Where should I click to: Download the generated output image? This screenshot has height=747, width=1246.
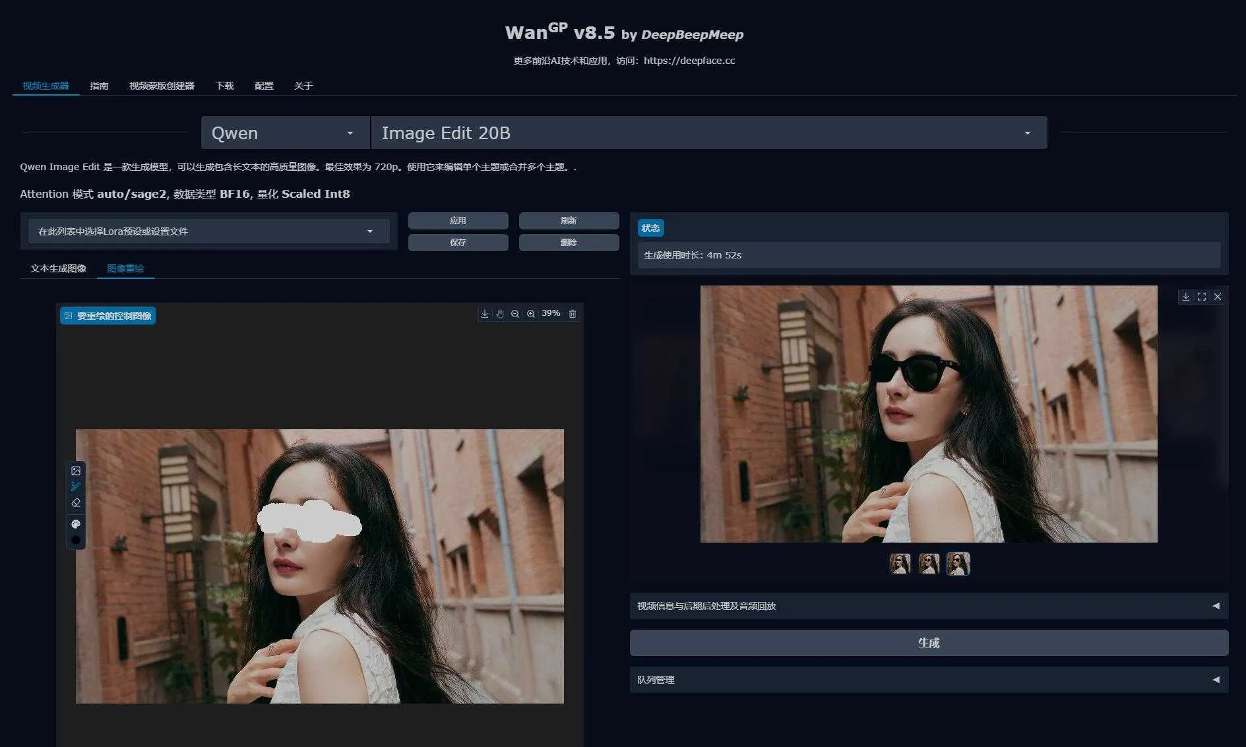[x=1186, y=297]
